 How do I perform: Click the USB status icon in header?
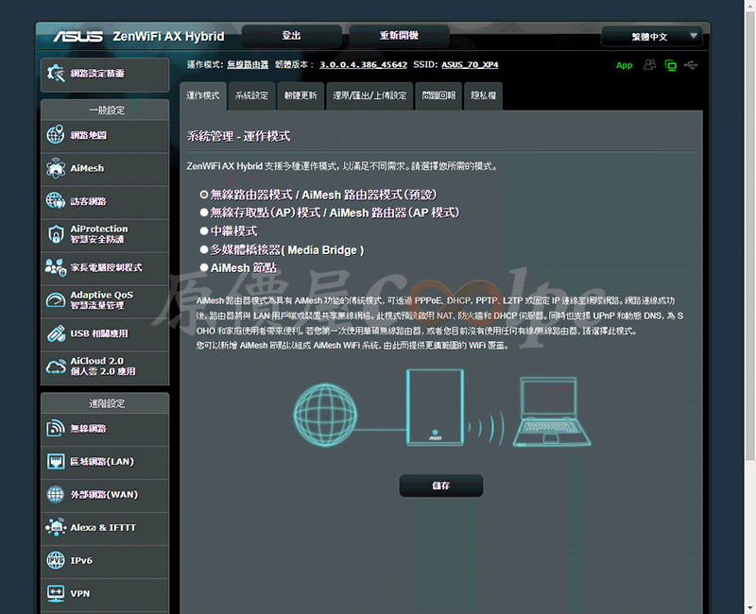pos(691,65)
